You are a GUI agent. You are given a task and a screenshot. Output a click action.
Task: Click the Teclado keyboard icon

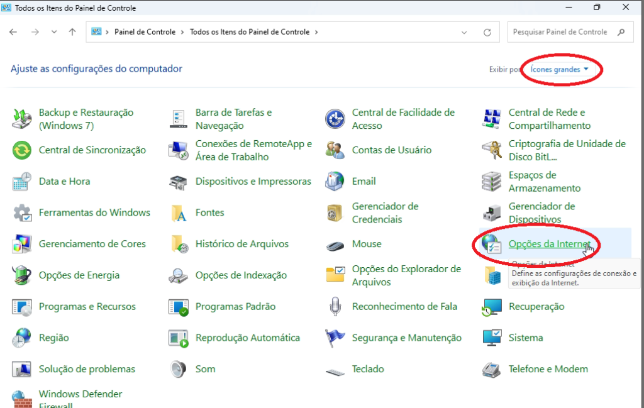(335, 372)
